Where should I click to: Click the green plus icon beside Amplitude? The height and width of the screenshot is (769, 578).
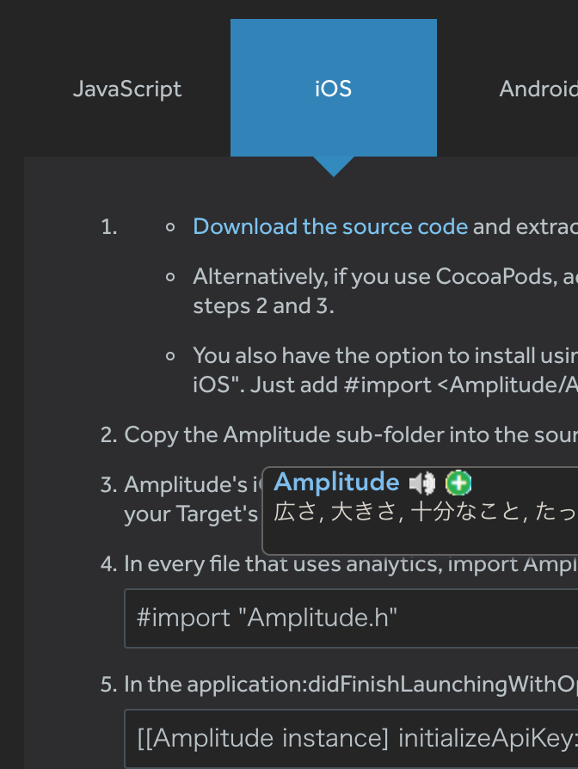[458, 483]
